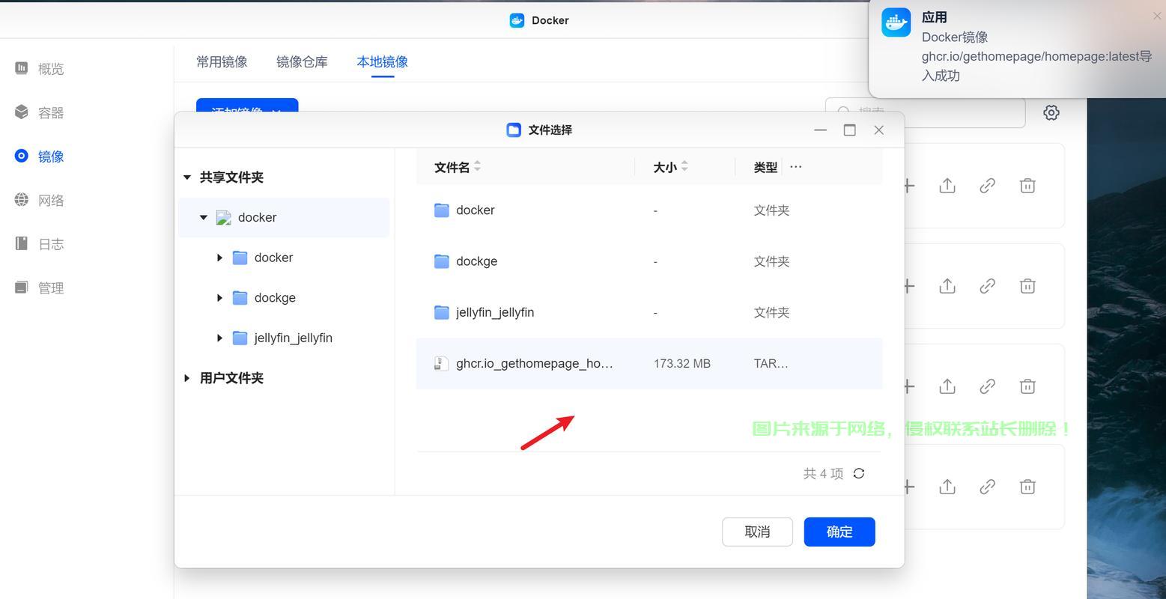Open the 网络 network sidebar item
Screen dimensions: 1166x599
40,200
